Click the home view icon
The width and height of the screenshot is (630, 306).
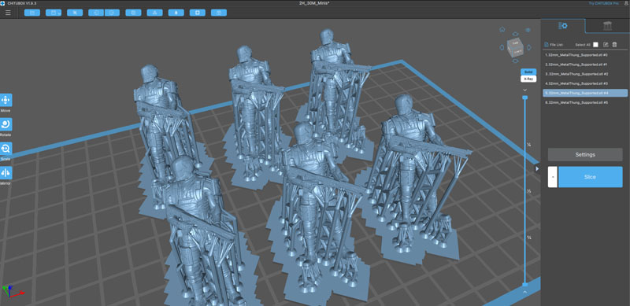502,29
